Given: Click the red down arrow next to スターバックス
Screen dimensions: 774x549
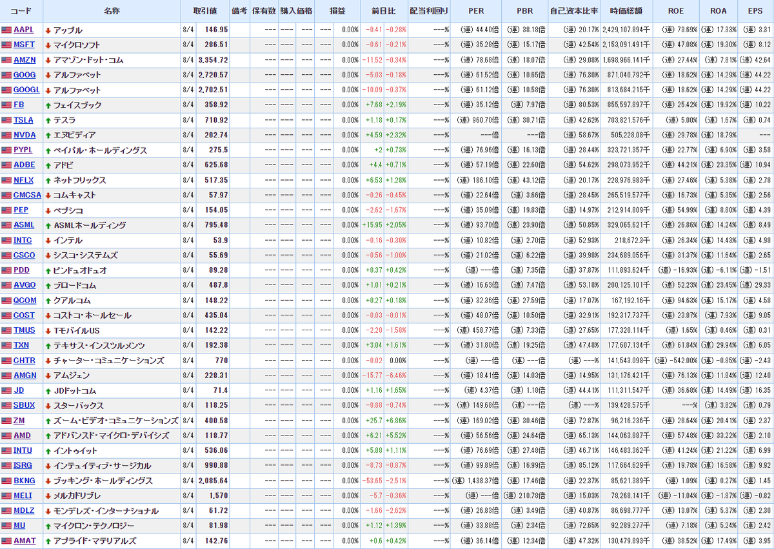Looking at the screenshot, I should [x=48, y=405].
